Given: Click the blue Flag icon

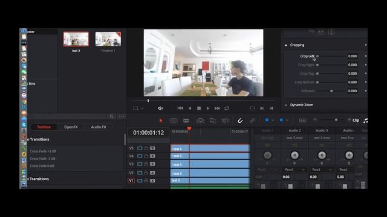Looking at the screenshot, I should (267, 120).
